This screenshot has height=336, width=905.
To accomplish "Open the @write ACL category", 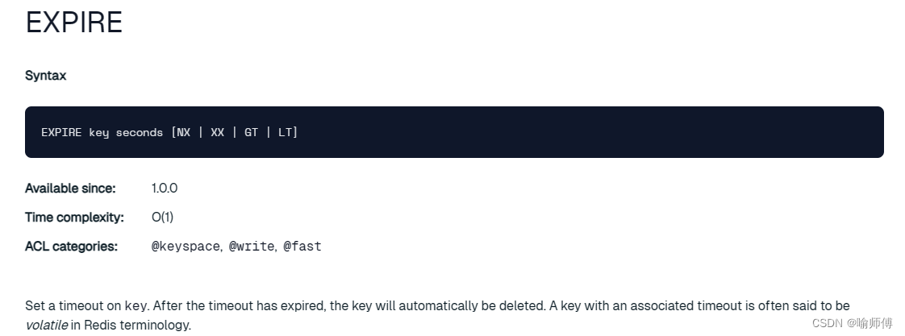I will tap(252, 247).
